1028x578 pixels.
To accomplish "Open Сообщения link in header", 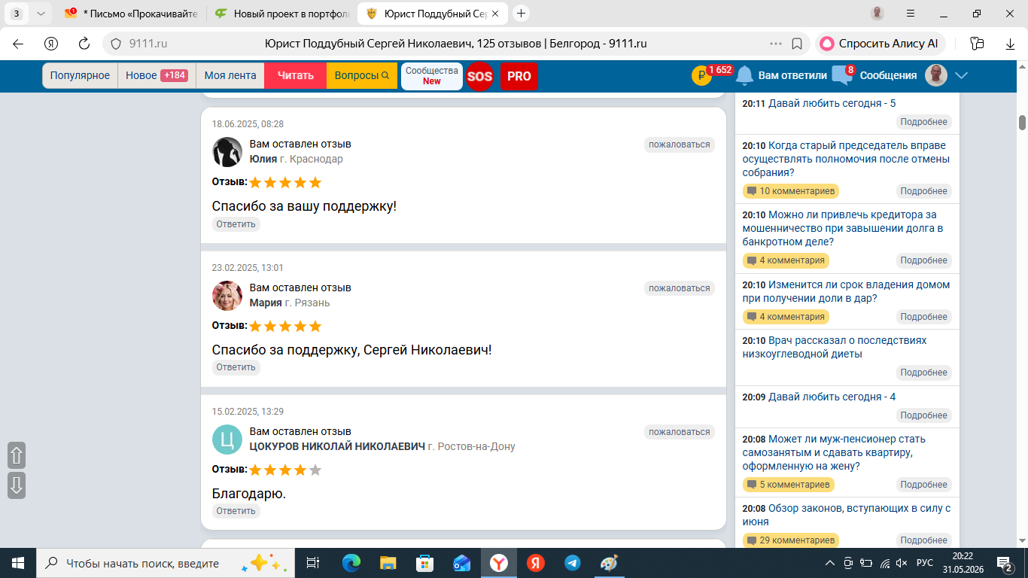I will [x=888, y=75].
